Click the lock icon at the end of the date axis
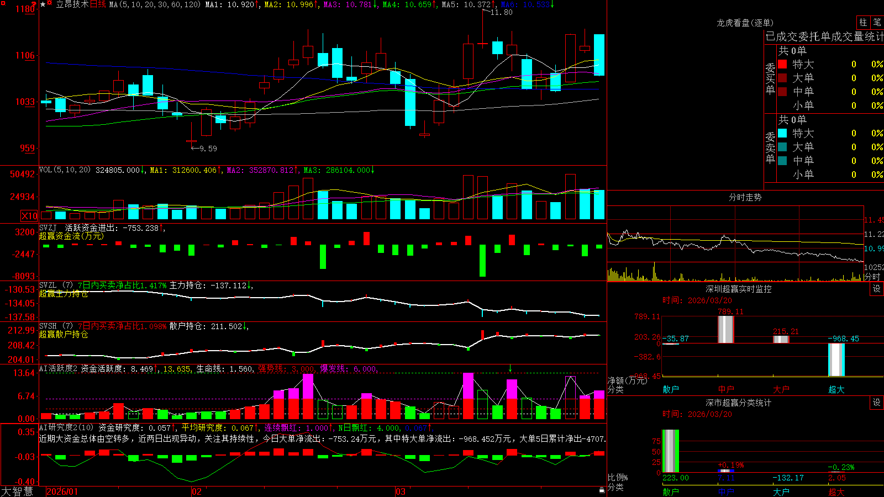The height and width of the screenshot is (497, 884). point(602,490)
